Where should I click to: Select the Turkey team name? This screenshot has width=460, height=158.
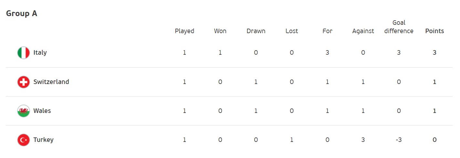tap(43, 140)
